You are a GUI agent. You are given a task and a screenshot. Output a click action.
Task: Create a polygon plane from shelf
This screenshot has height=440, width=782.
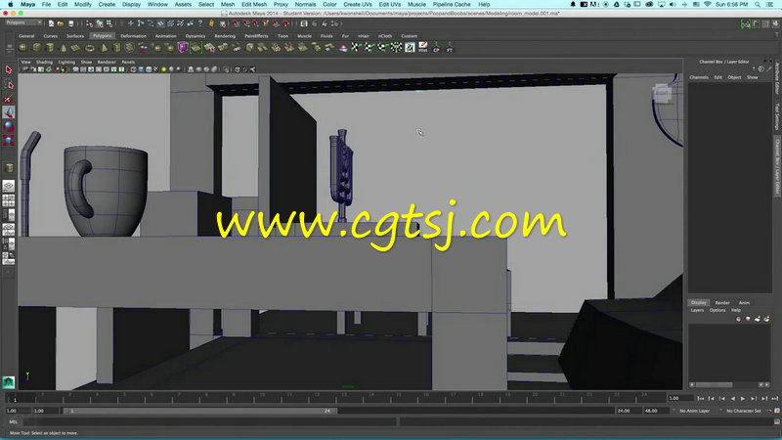pos(76,47)
